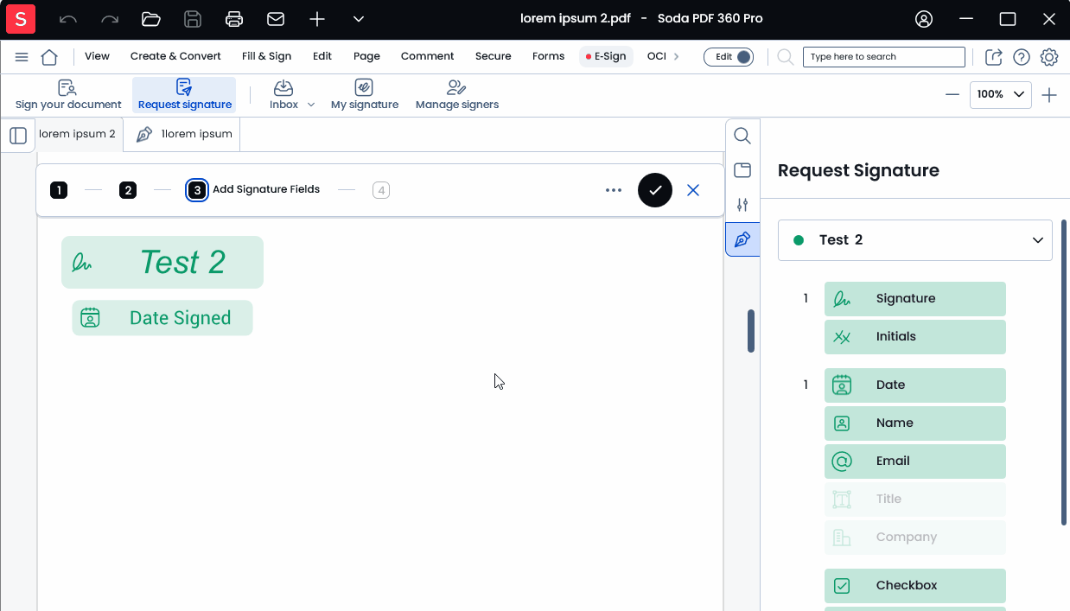The width and height of the screenshot is (1070, 611).
Task: Expand the Inbox dropdown arrow
Action: (x=311, y=105)
